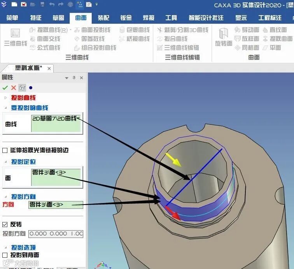This screenshot has width=294, height=269.
Task: Open the 菜单 menu
Action: (12, 18)
